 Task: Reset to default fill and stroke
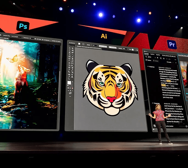(x=68, y=86)
